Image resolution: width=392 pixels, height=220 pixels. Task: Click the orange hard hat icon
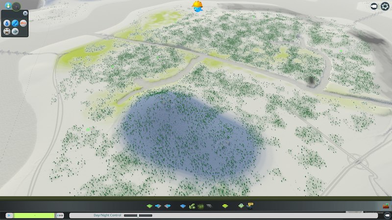tap(197, 5)
